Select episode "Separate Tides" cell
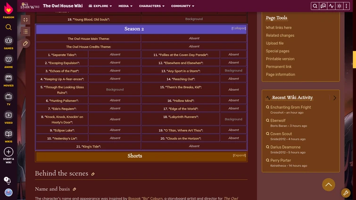The height and width of the screenshot is (200, 356). [62, 55]
